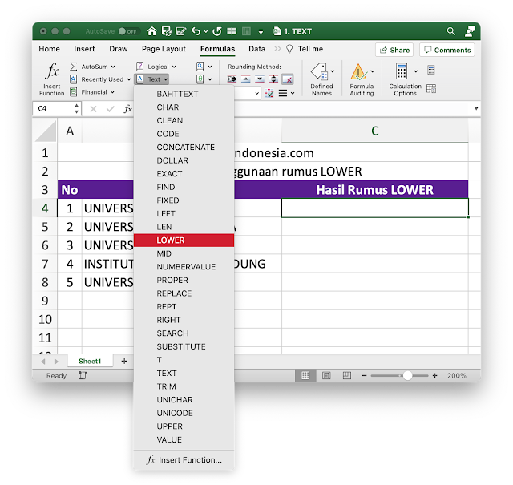Click the 200% zoom level

tap(457, 376)
